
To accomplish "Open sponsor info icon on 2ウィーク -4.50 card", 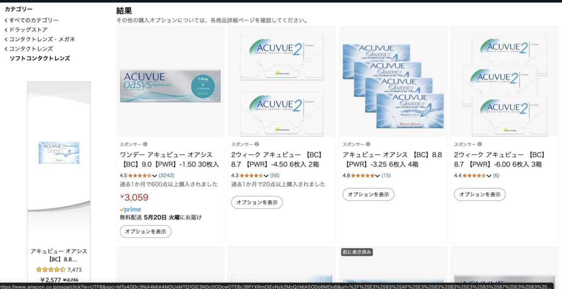I will pyautogui.click(x=257, y=144).
